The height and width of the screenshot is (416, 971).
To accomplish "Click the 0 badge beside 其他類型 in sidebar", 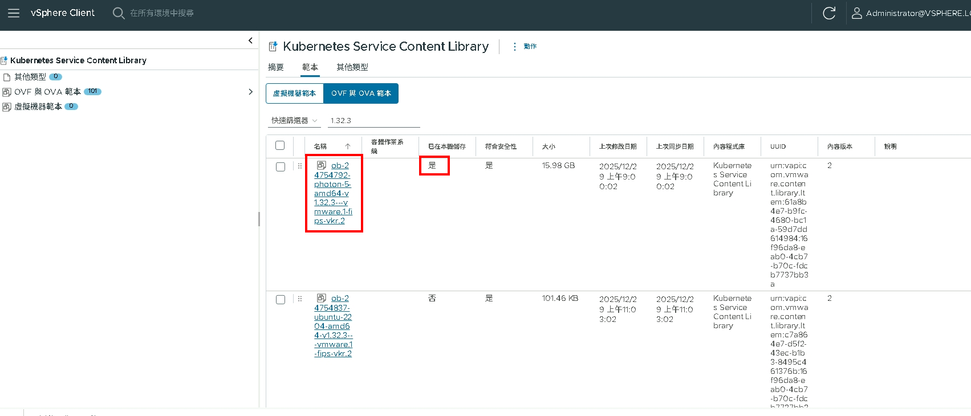I will point(55,76).
